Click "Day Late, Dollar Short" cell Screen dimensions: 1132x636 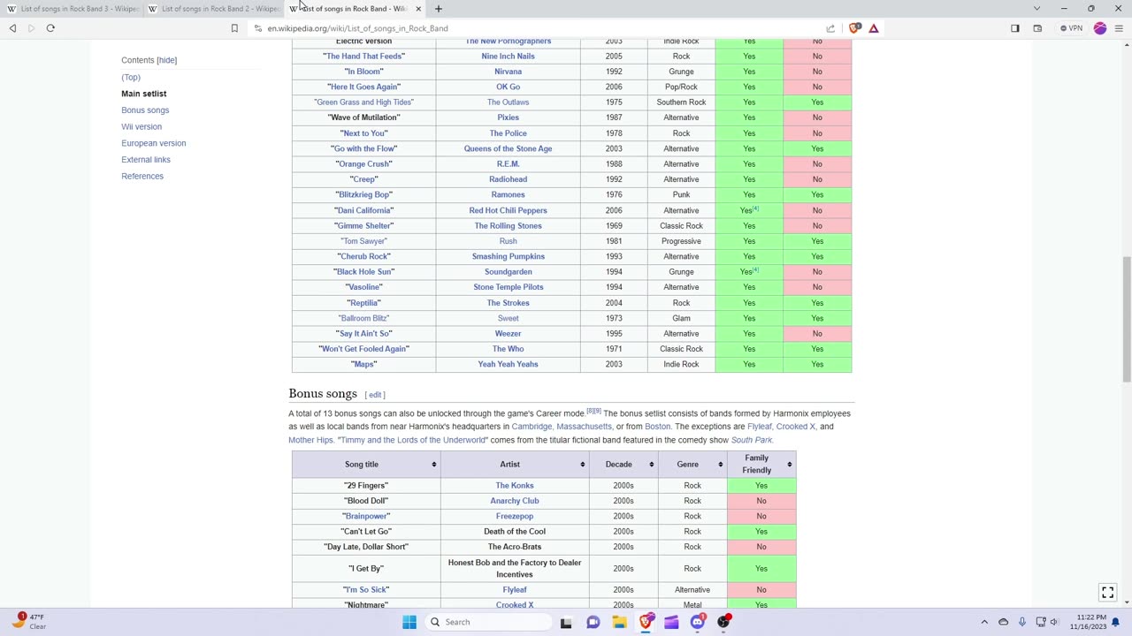[x=366, y=547]
